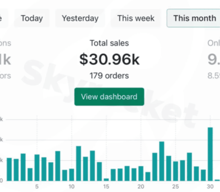Click the chart bar for day 11
This screenshot has height=192, width=220.
79,163
